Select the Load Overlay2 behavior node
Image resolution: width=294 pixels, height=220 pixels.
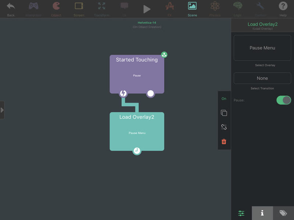point(137,131)
